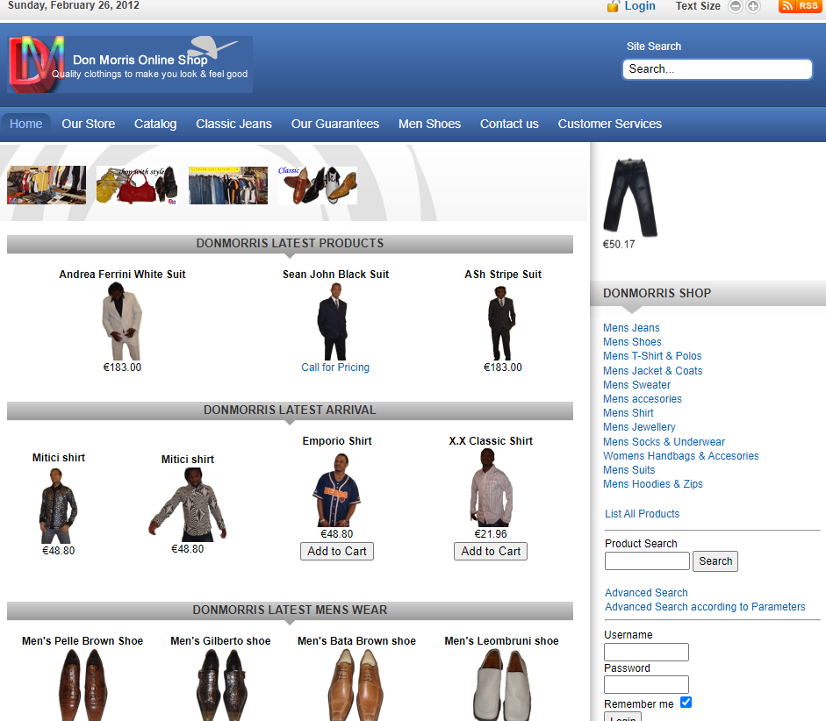Open the handbags banner thumbnail
Viewport: 826px width, 721px height.
pos(137,185)
